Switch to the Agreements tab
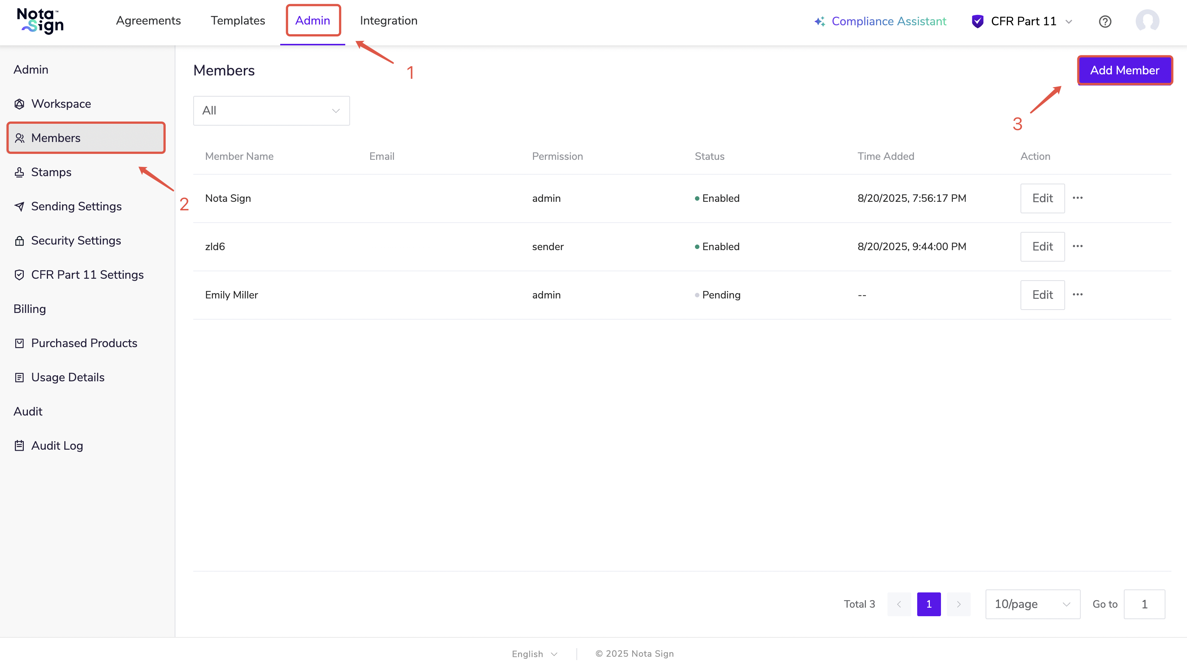 point(148,21)
